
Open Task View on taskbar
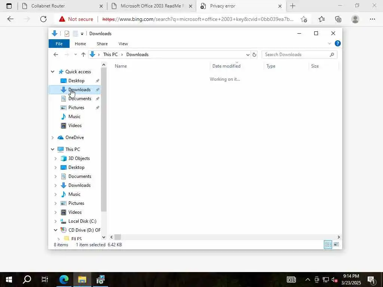[45, 280]
